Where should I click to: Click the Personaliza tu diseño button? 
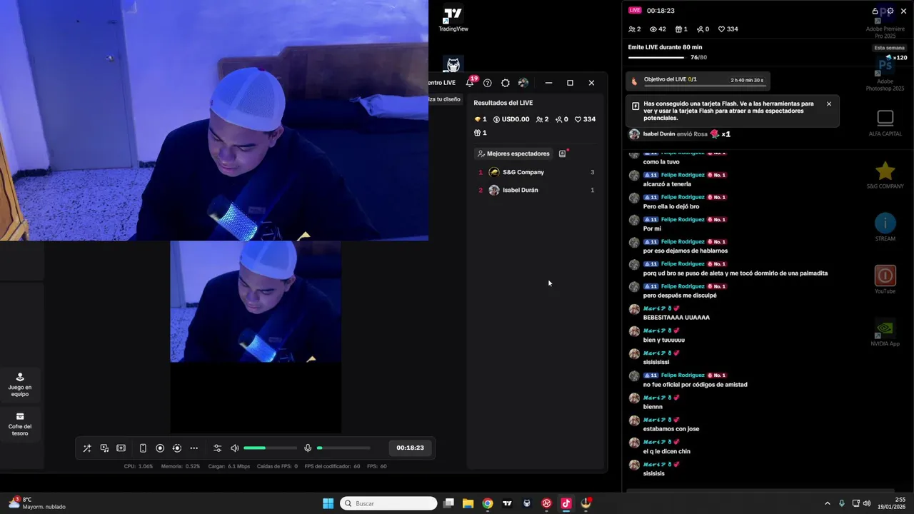pos(445,99)
